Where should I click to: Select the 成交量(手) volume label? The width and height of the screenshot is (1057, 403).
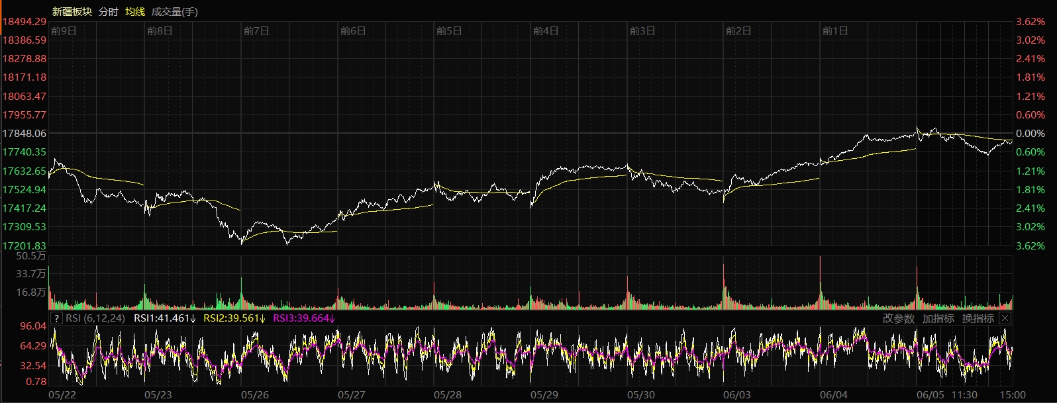(175, 12)
